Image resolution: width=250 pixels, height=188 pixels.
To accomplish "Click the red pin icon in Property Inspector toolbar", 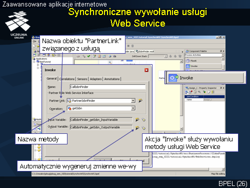I will coord(191,92).
